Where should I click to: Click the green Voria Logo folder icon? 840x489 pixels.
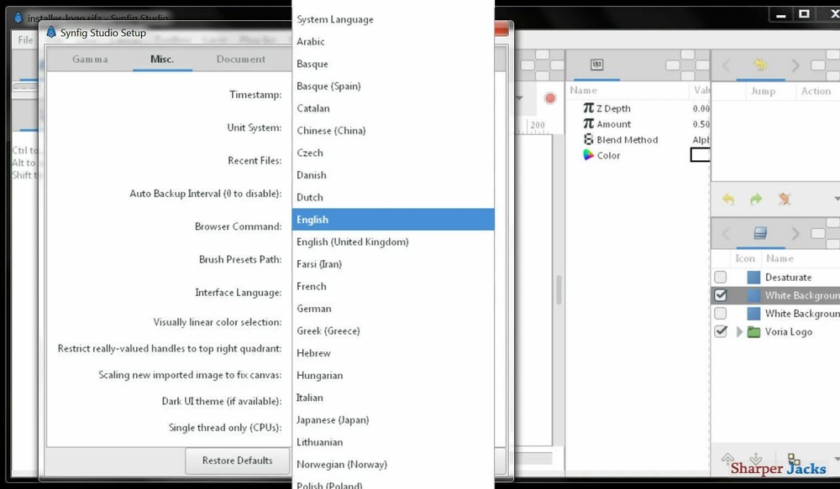pyautogui.click(x=753, y=331)
